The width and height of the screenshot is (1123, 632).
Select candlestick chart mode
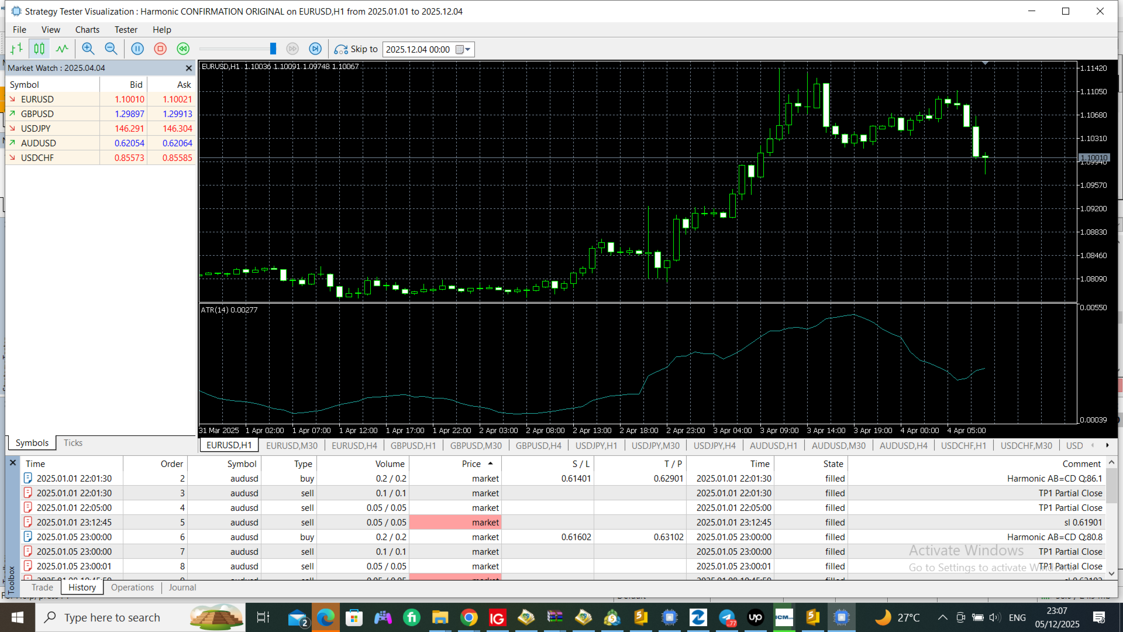pyautogui.click(x=39, y=49)
